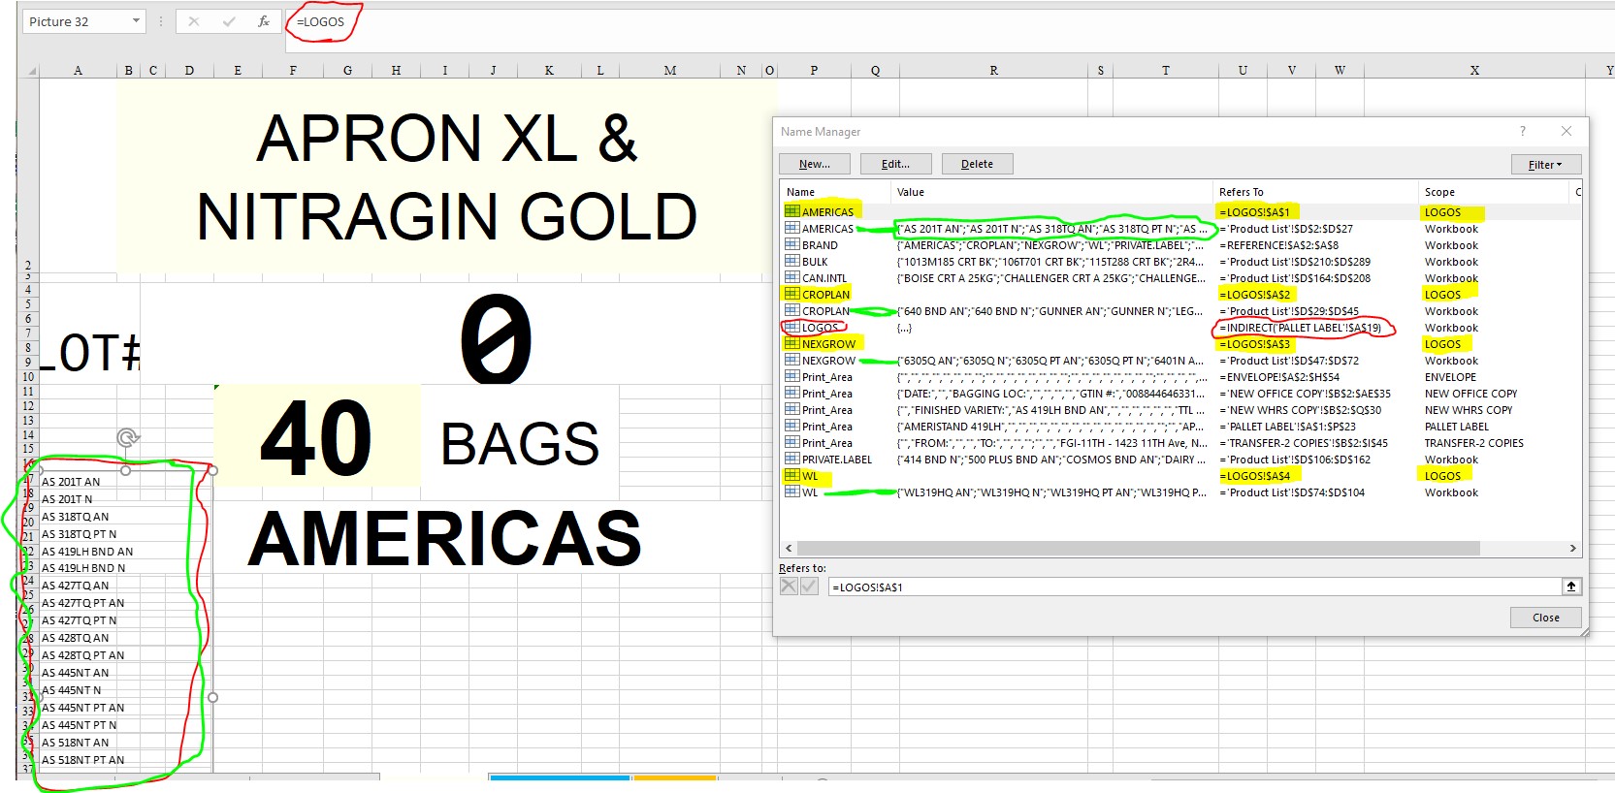Viewport: 1615px width, 793px height.
Task: Click the large 0 cell
Action: click(x=496, y=337)
